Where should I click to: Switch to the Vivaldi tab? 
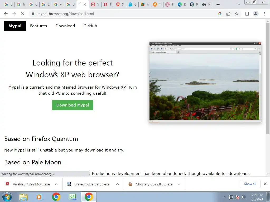coord(95,4)
